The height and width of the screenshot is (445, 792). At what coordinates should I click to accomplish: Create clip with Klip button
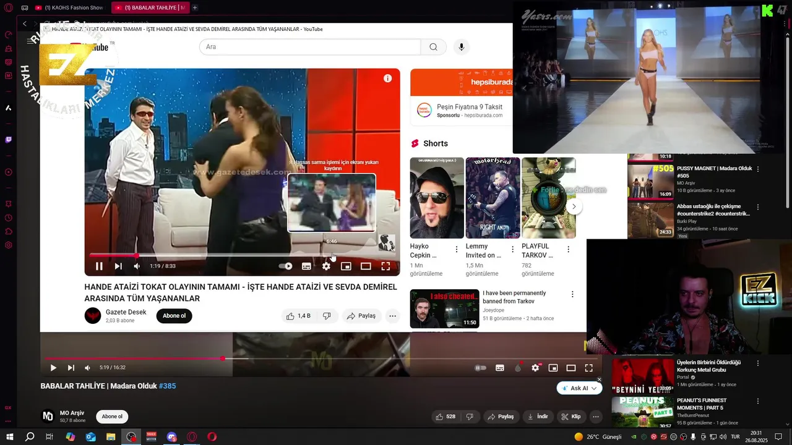(x=571, y=417)
